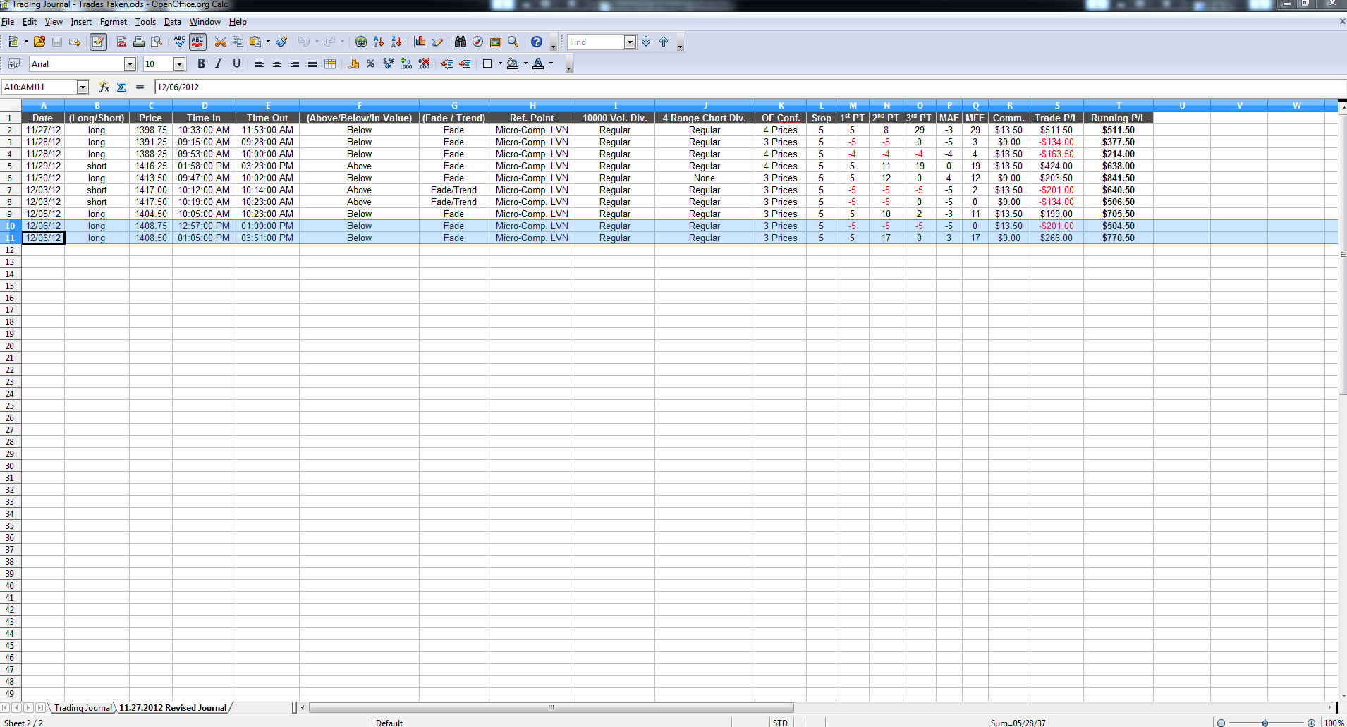Open the Borders dropdown arrow
The height and width of the screenshot is (727, 1347).
(x=500, y=64)
